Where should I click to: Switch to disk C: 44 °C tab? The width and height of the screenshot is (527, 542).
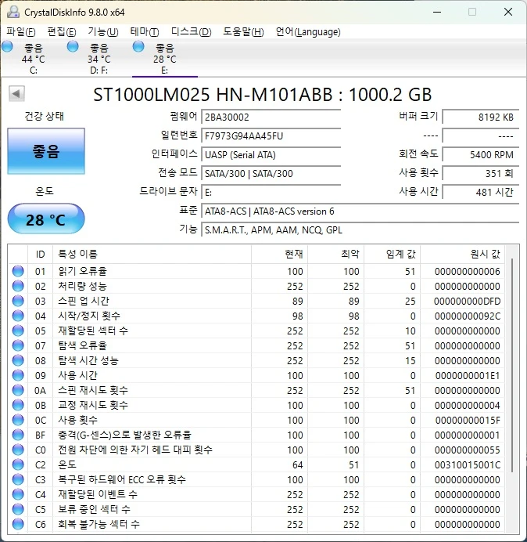(33, 58)
